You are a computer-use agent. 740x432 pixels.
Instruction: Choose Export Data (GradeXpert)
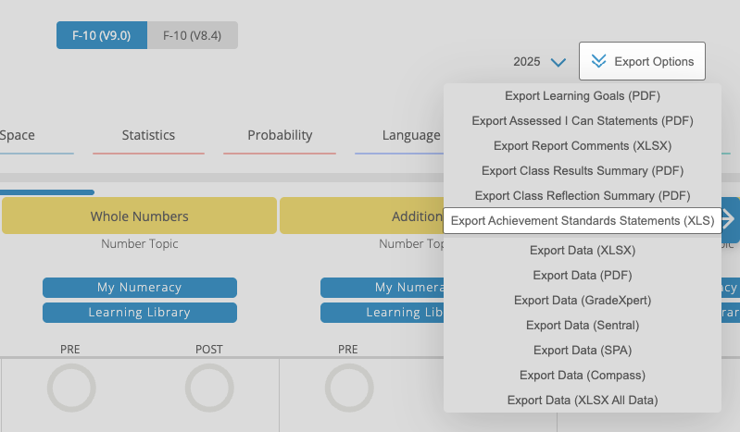click(583, 301)
